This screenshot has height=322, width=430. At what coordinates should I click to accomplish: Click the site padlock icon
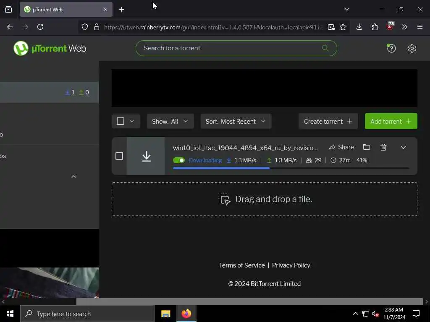pos(97,27)
